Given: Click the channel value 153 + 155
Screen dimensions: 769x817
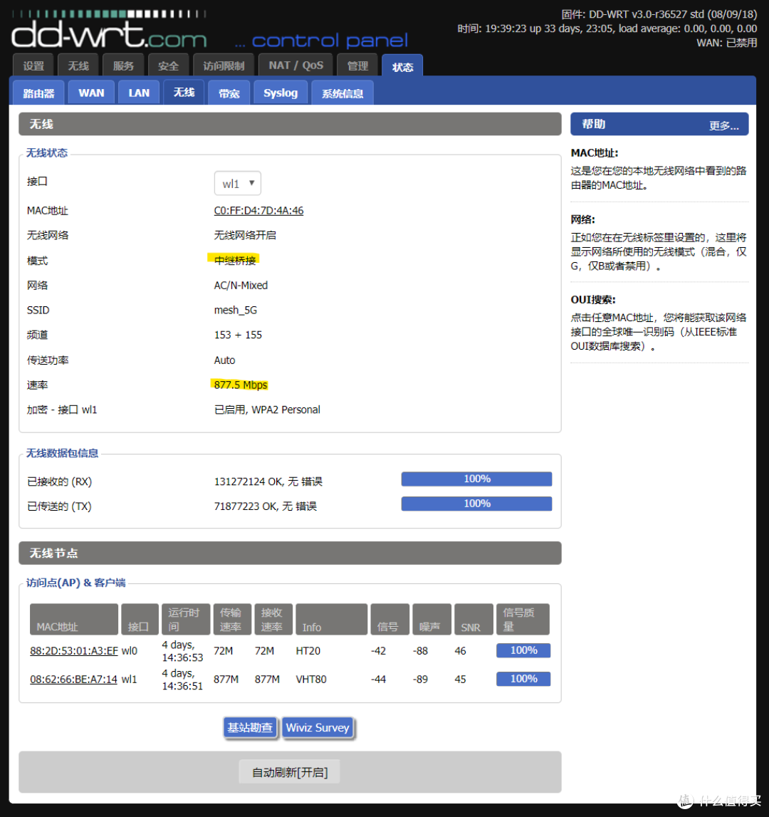Looking at the screenshot, I should point(238,335).
